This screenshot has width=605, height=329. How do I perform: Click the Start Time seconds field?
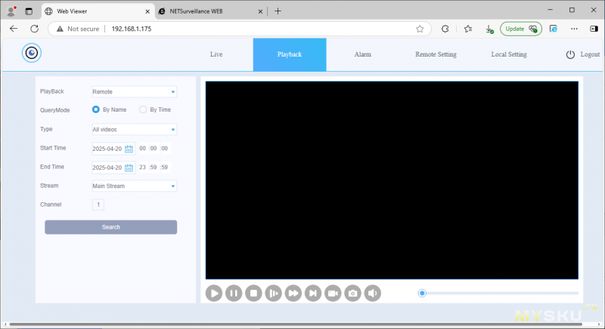(164, 149)
